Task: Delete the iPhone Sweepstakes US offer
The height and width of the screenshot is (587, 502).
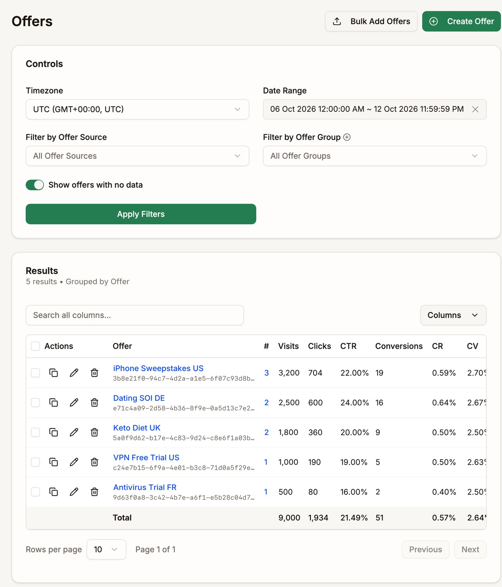Action: 94,373
